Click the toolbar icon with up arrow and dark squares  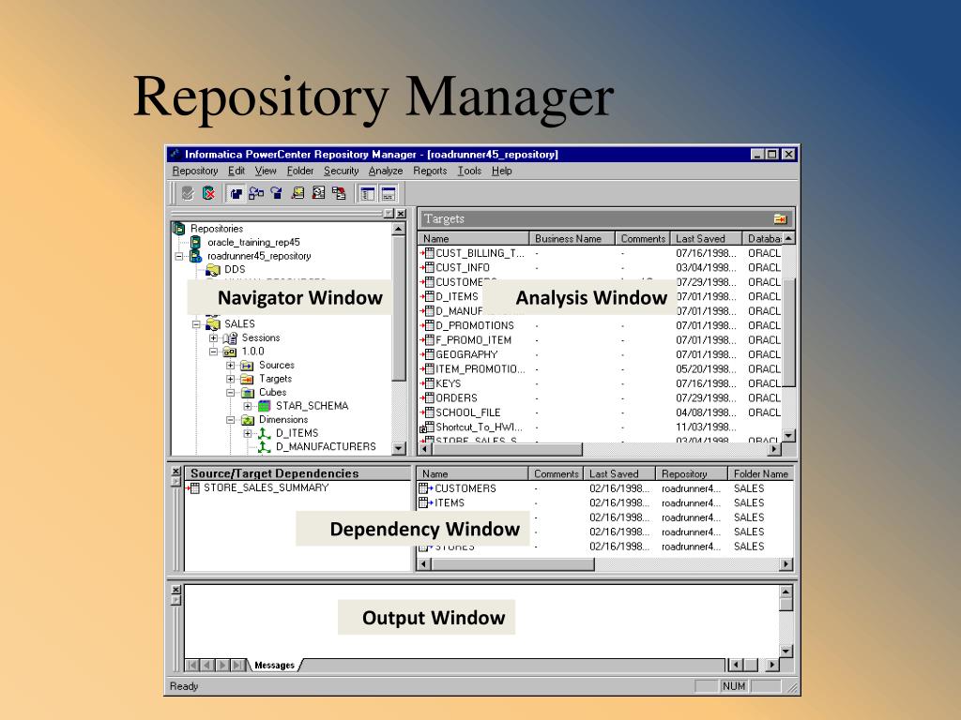236,193
